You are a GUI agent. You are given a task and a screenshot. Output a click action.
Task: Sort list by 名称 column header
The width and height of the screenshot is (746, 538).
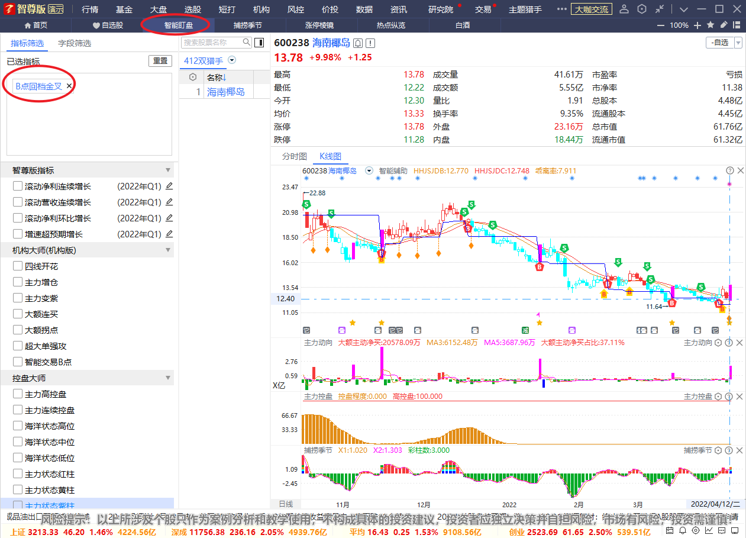(217, 77)
